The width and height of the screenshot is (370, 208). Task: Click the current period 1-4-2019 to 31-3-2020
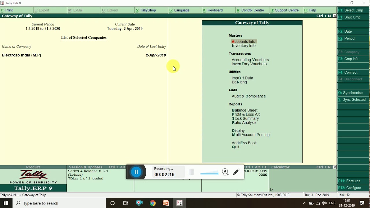[43, 29]
